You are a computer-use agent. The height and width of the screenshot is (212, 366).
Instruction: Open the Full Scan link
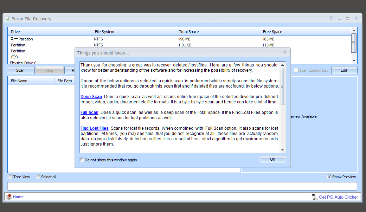[89, 113]
